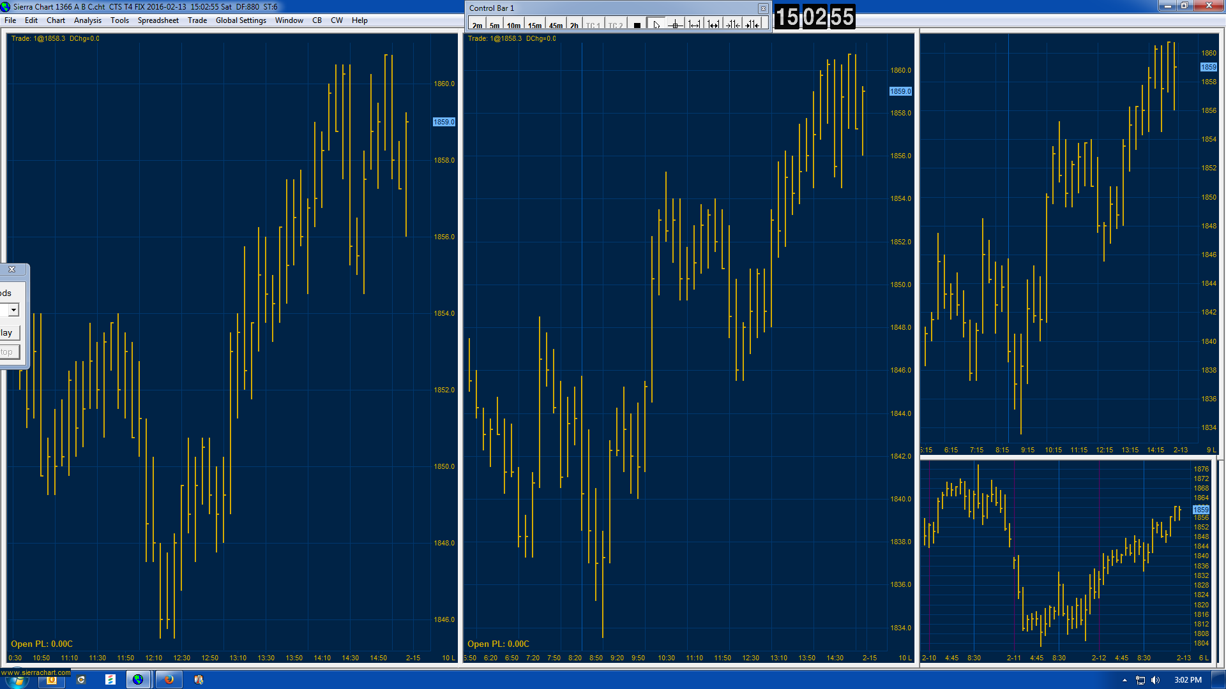Click the Sierra Chart globe taskbar icon

pyautogui.click(x=138, y=679)
